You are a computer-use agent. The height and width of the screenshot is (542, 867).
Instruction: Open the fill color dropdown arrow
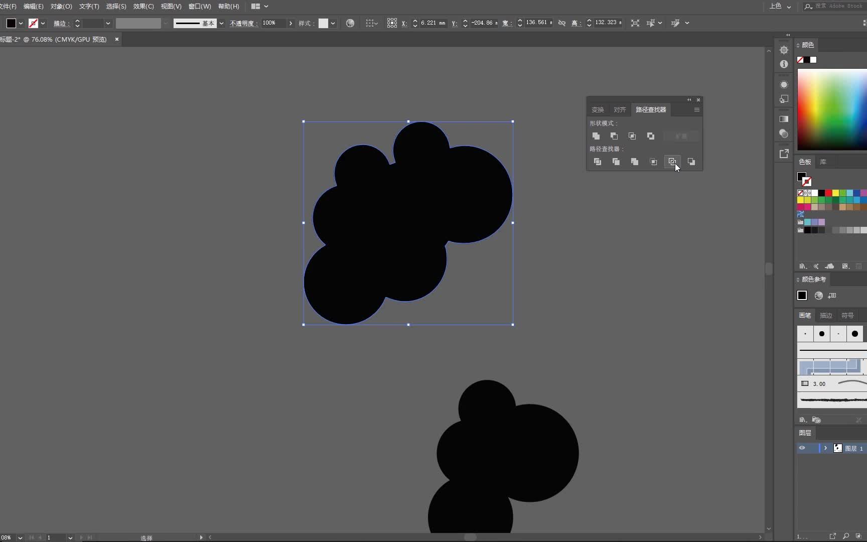[x=21, y=23]
